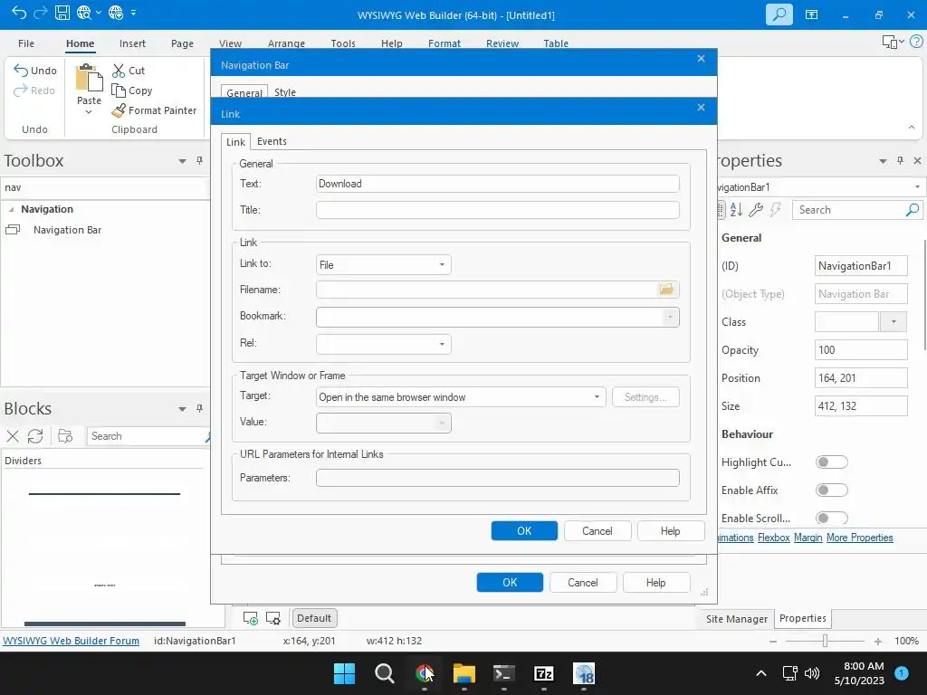Pin the Toolbox panel

pos(199,161)
